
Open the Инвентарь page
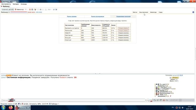coord(153,12)
